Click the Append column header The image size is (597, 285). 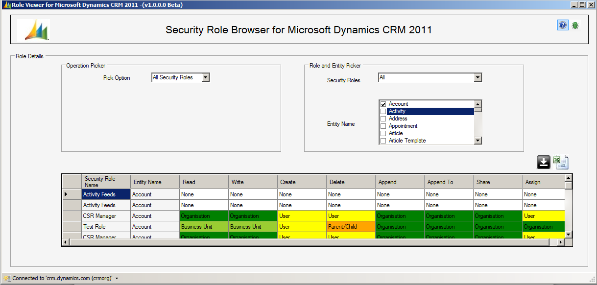[x=400, y=182]
